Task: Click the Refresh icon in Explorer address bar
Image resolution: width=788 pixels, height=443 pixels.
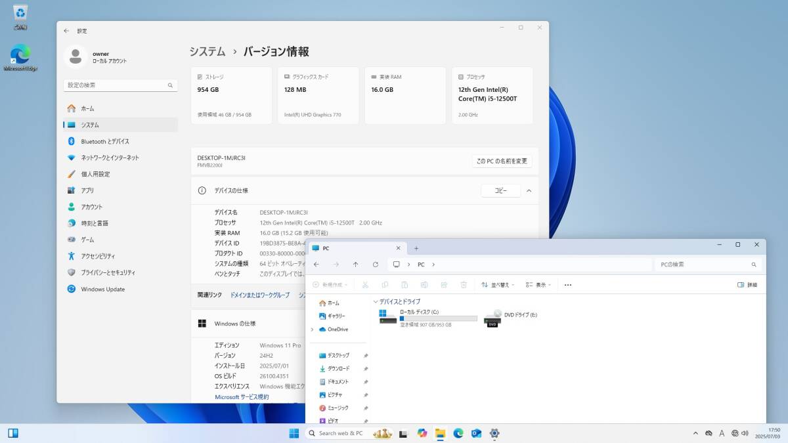Action: (375, 264)
